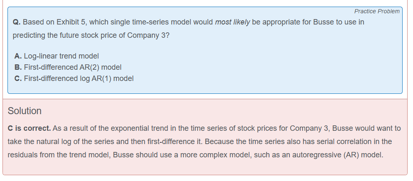Pick the "First-differenced log AR(1) model" answer text
Screen dimensions: 413x181
point(79,78)
